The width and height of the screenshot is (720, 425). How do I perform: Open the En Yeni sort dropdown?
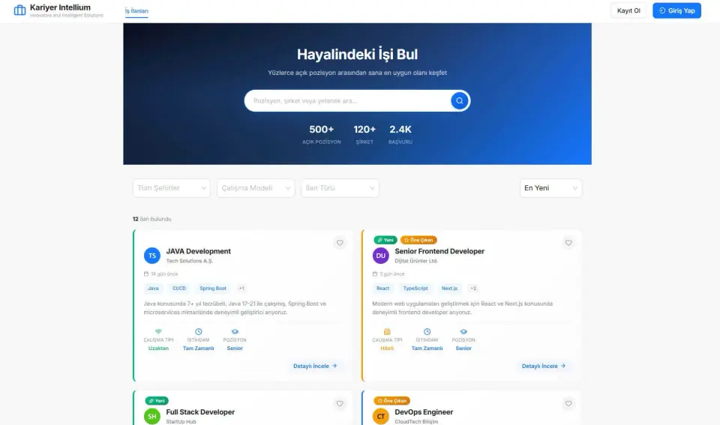550,188
